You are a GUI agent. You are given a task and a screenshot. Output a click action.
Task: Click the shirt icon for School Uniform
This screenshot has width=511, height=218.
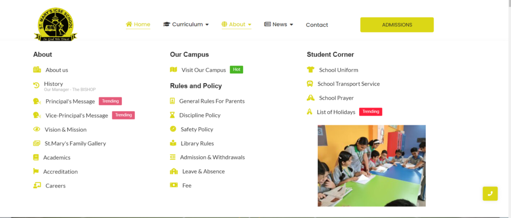coord(310,70)
